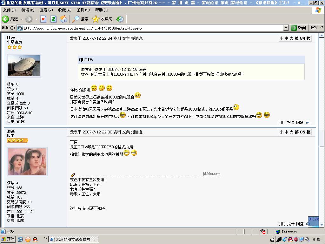Click the History icon in toolbar
Screen dimensions: 325x244
(120, 19)
